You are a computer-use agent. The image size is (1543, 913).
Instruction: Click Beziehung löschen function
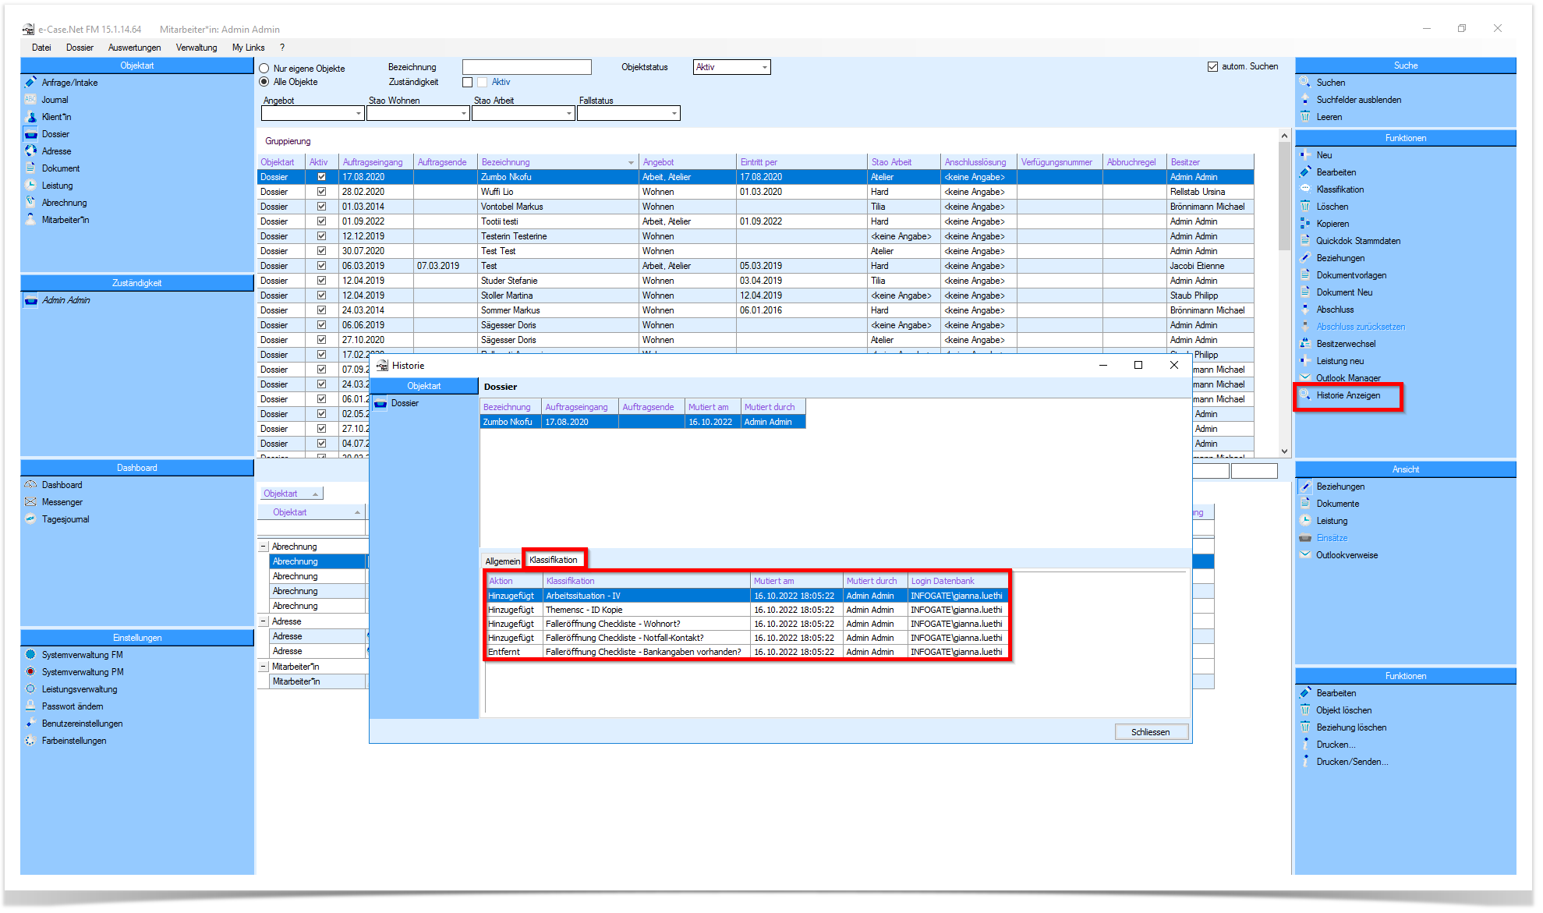pyautogui.click(x=1351, y=727)
